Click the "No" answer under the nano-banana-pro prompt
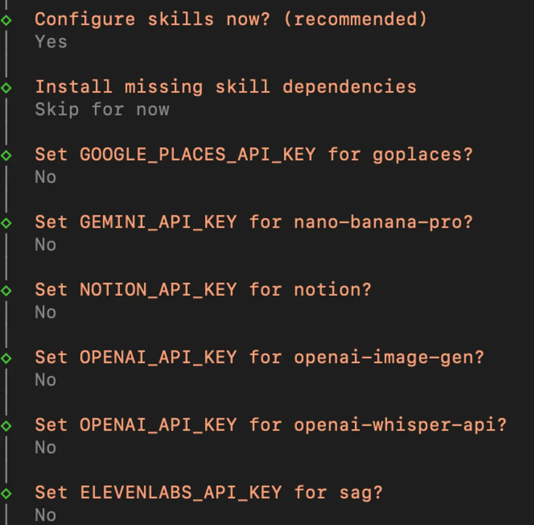Screen dimensions: 534x525 (45, 245)
